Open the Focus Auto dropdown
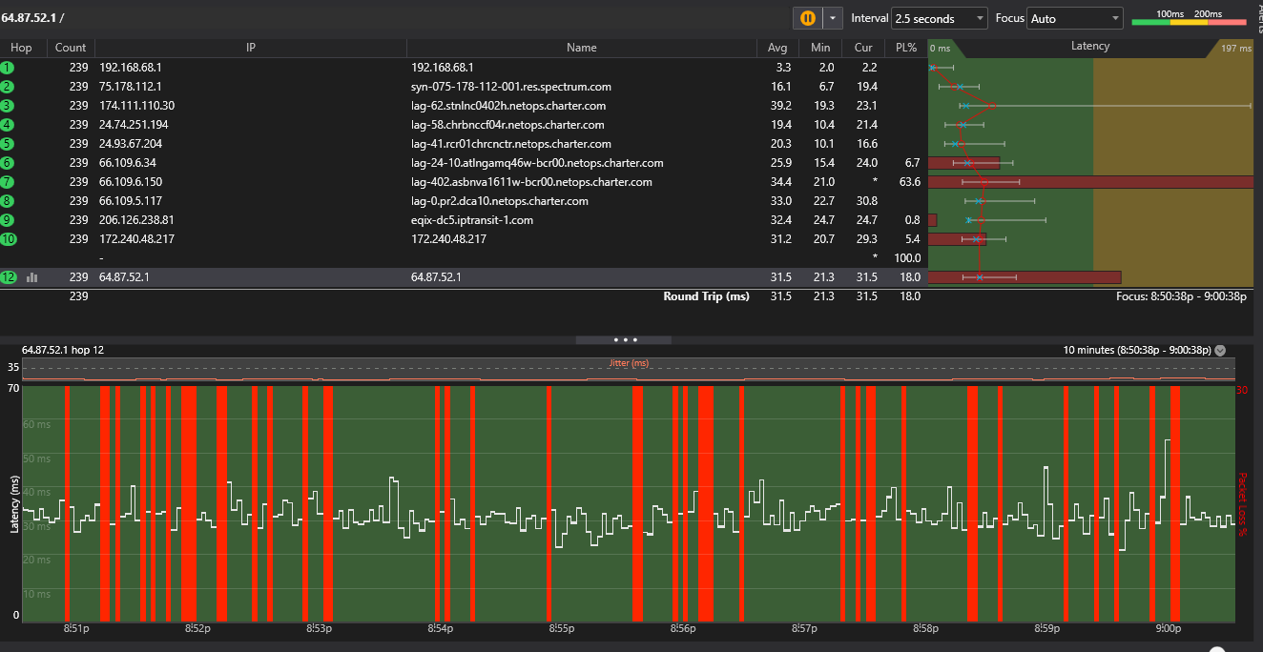Image resolution: width=1263 pixels, height=652 pixels. coord(1075,18)
